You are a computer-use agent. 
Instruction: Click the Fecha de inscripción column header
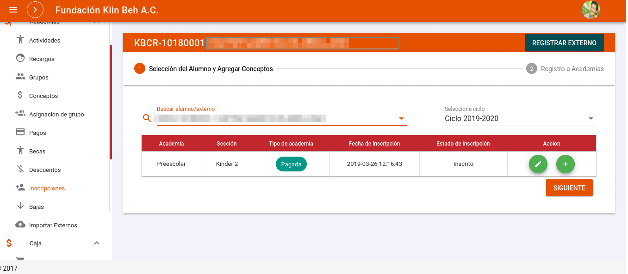point(374,144)
